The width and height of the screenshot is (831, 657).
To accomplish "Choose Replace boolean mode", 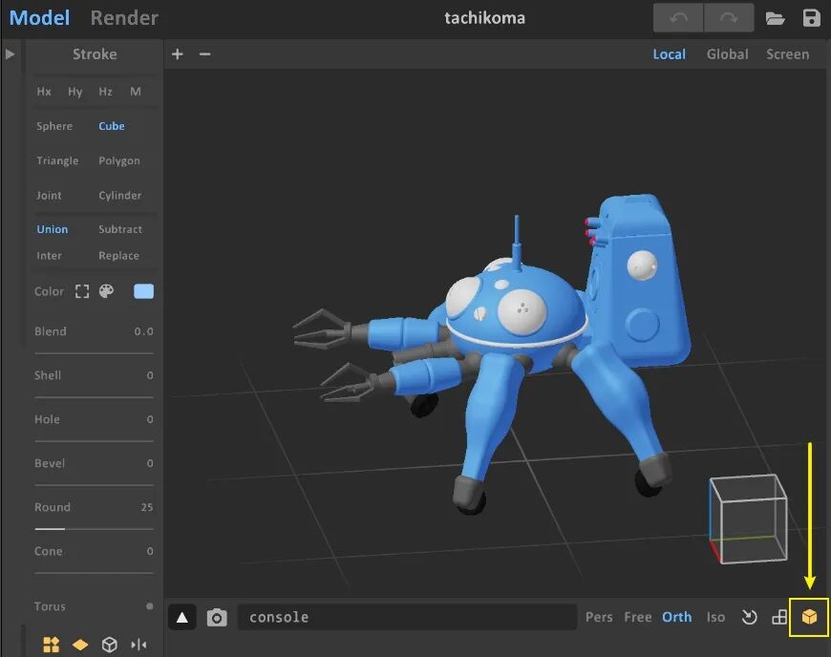I will click(x=118, y=256).
